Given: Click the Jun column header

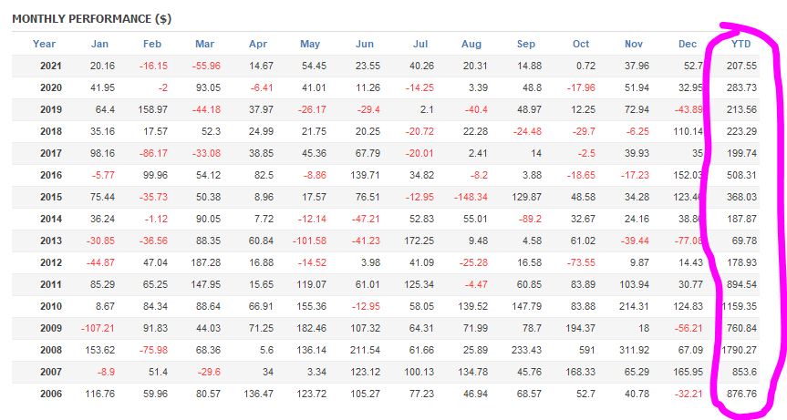Looking at the screenshot, I should coord(365,44).
